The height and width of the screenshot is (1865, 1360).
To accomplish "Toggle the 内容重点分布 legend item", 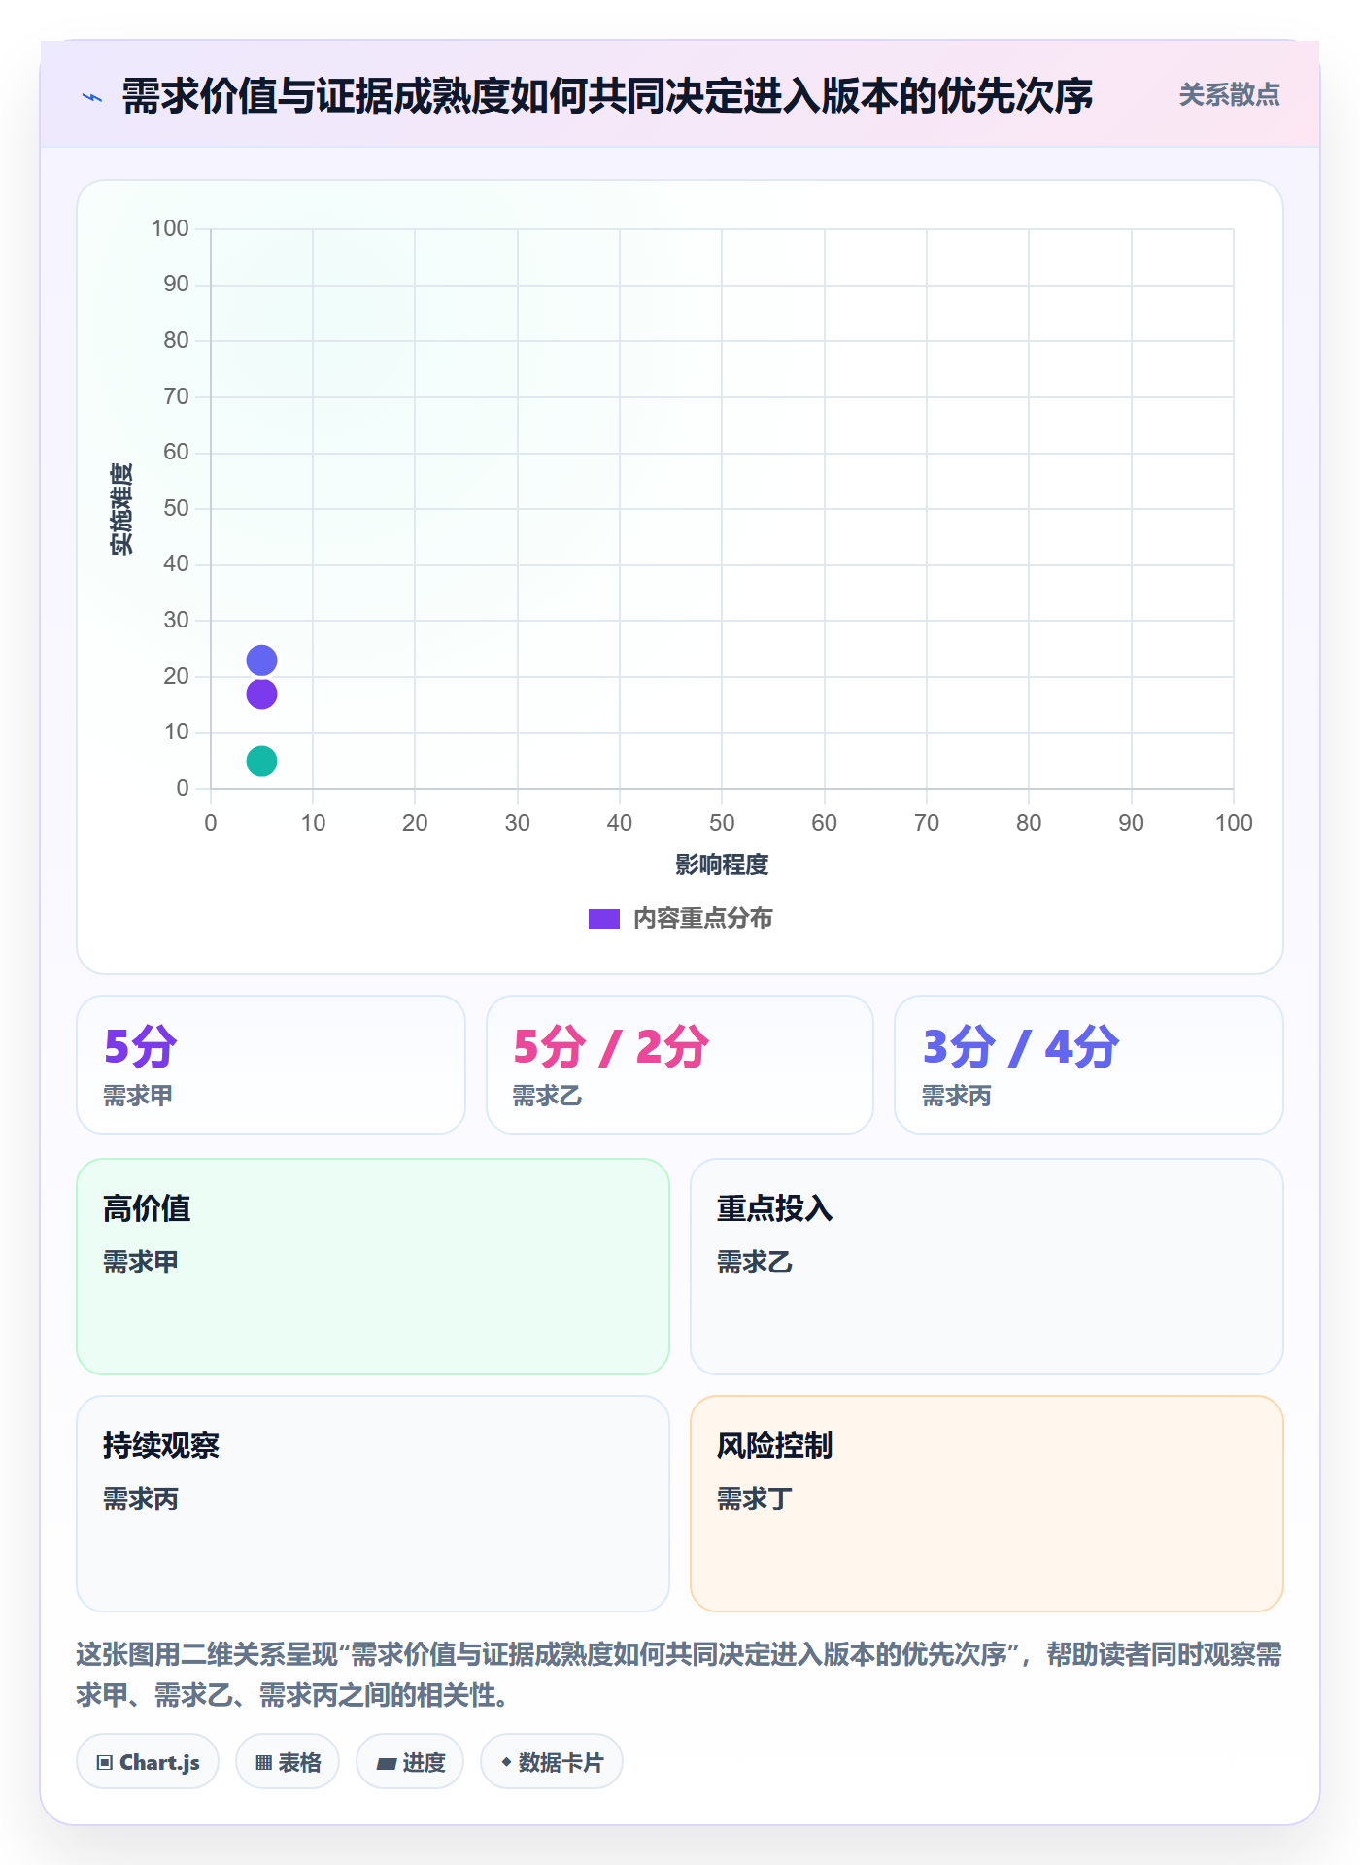I will 681,918.
